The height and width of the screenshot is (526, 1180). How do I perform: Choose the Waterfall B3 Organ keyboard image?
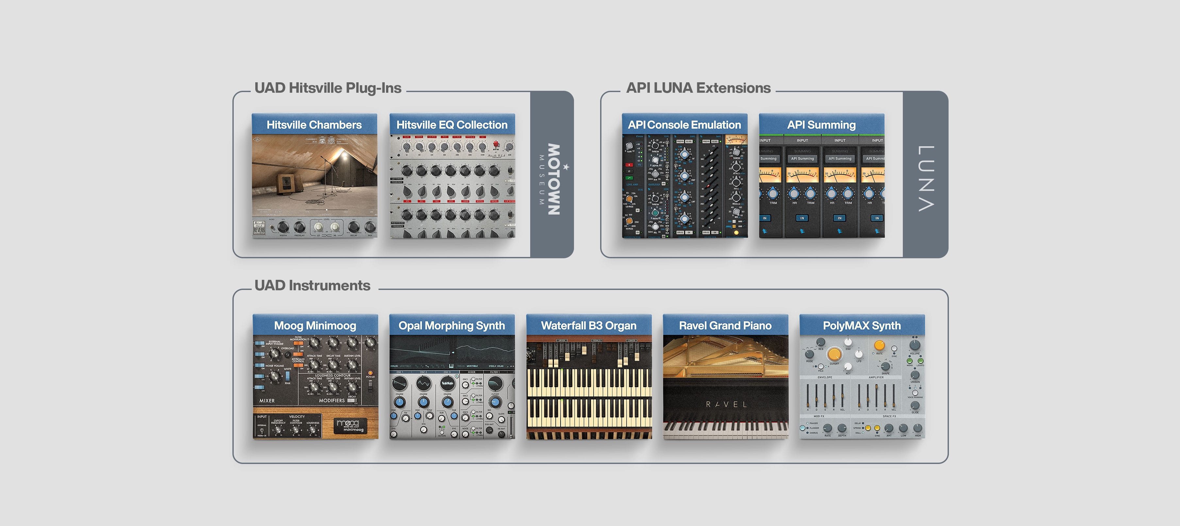tap(589, 388)
